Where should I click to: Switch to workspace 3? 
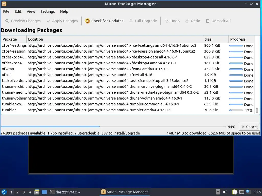(24, 192)
